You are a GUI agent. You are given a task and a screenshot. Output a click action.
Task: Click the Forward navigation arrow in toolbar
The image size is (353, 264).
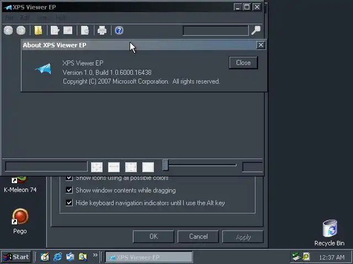coord(21,30)
